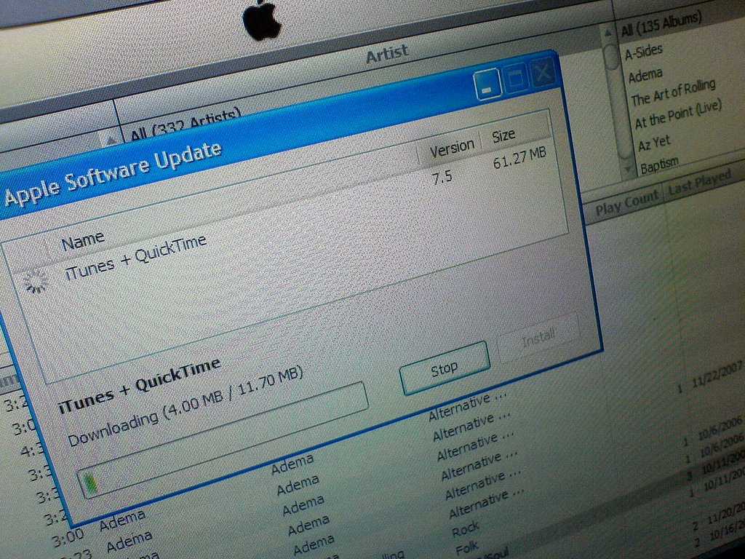Click the Artist browser column header in iTunes
745x559 pixels.
387,54
